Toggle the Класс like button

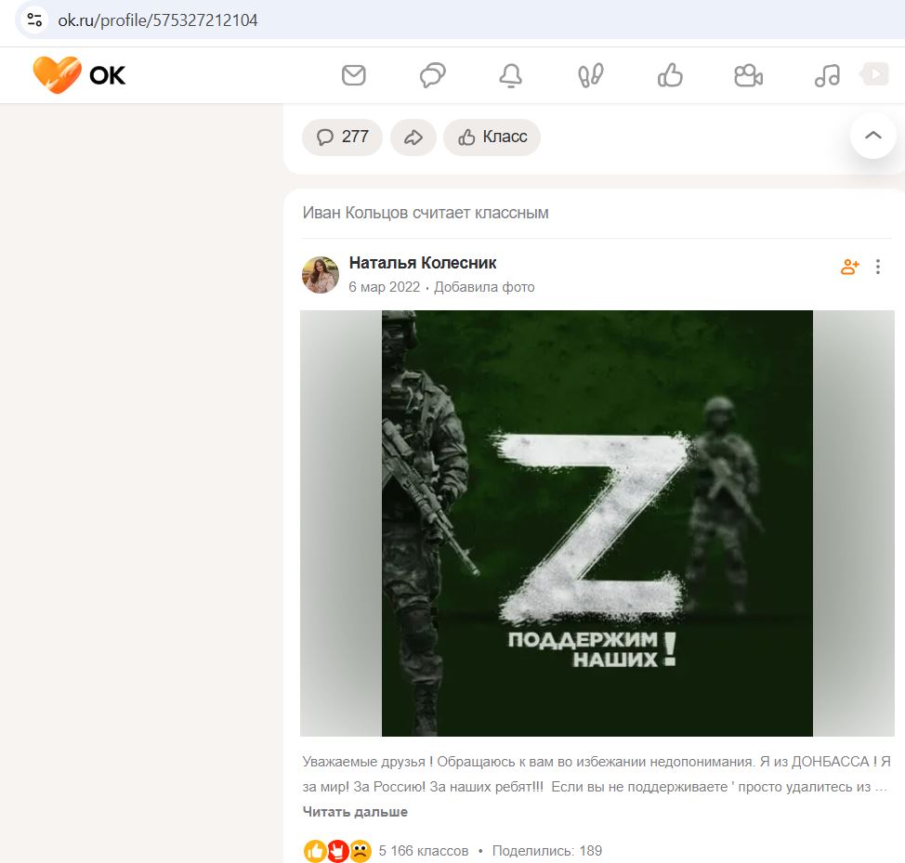(x=492, y=137)
